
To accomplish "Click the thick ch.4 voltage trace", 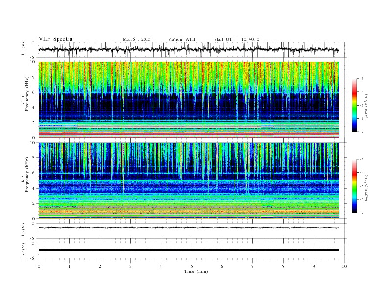I will [189, 250].
